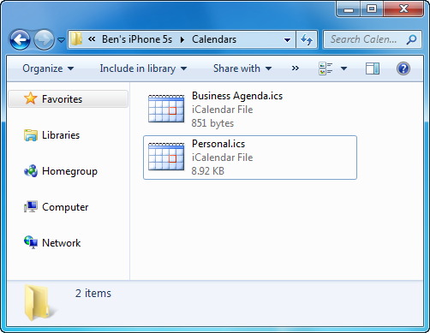This screenshot has width=430, height=333.
Task: Click iCalendar File under Business Agenda.ics
Action: [x=222, y=110]
